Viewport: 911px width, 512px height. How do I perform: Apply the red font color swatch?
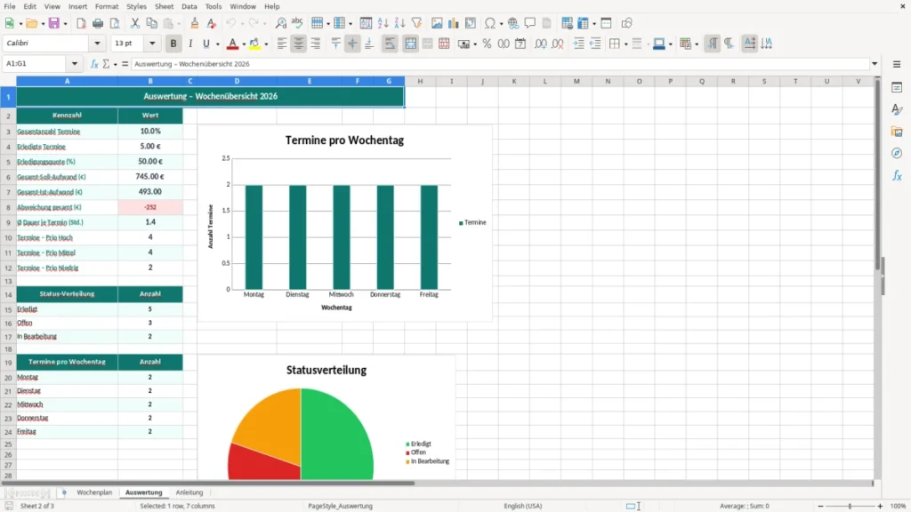[232, 44]
